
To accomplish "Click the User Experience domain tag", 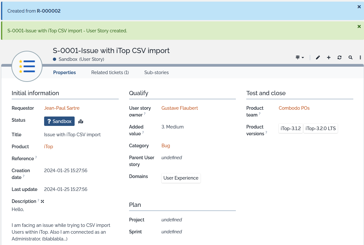I will tap(181, 178).
